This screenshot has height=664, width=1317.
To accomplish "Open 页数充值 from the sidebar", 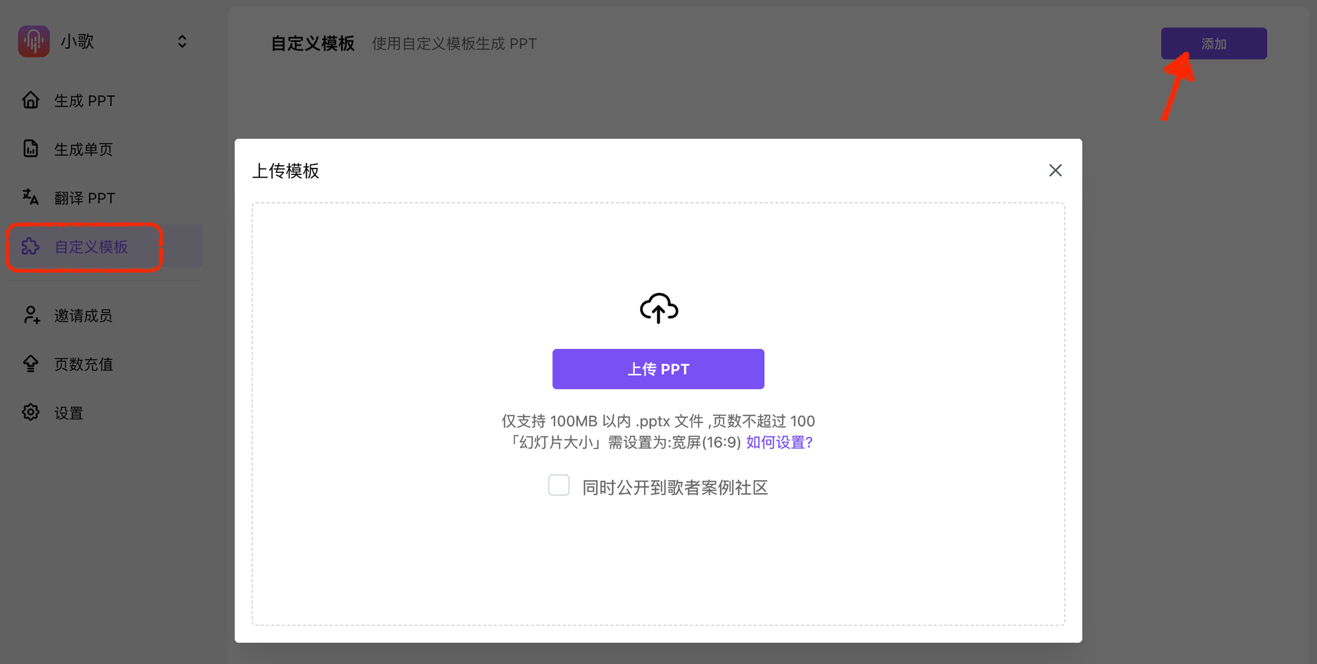I will pos(84,365).
